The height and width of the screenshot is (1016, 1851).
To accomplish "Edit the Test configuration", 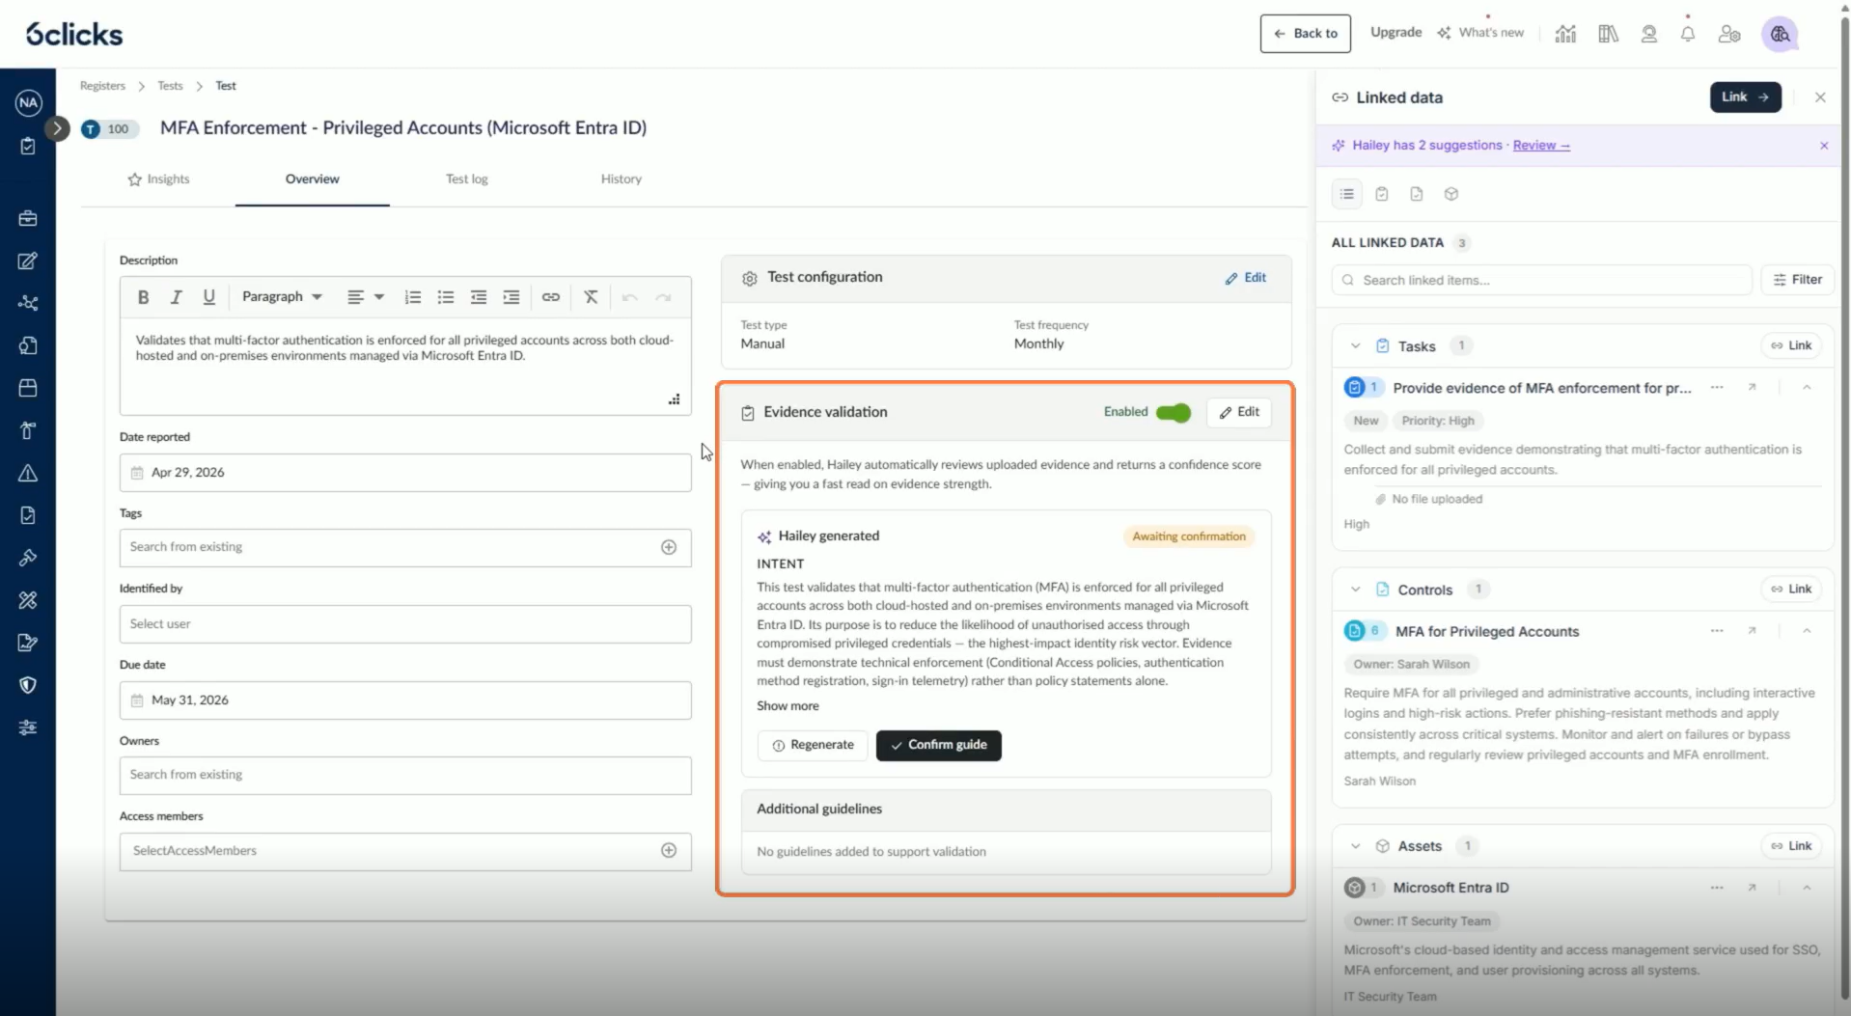I will point(1246,278).
